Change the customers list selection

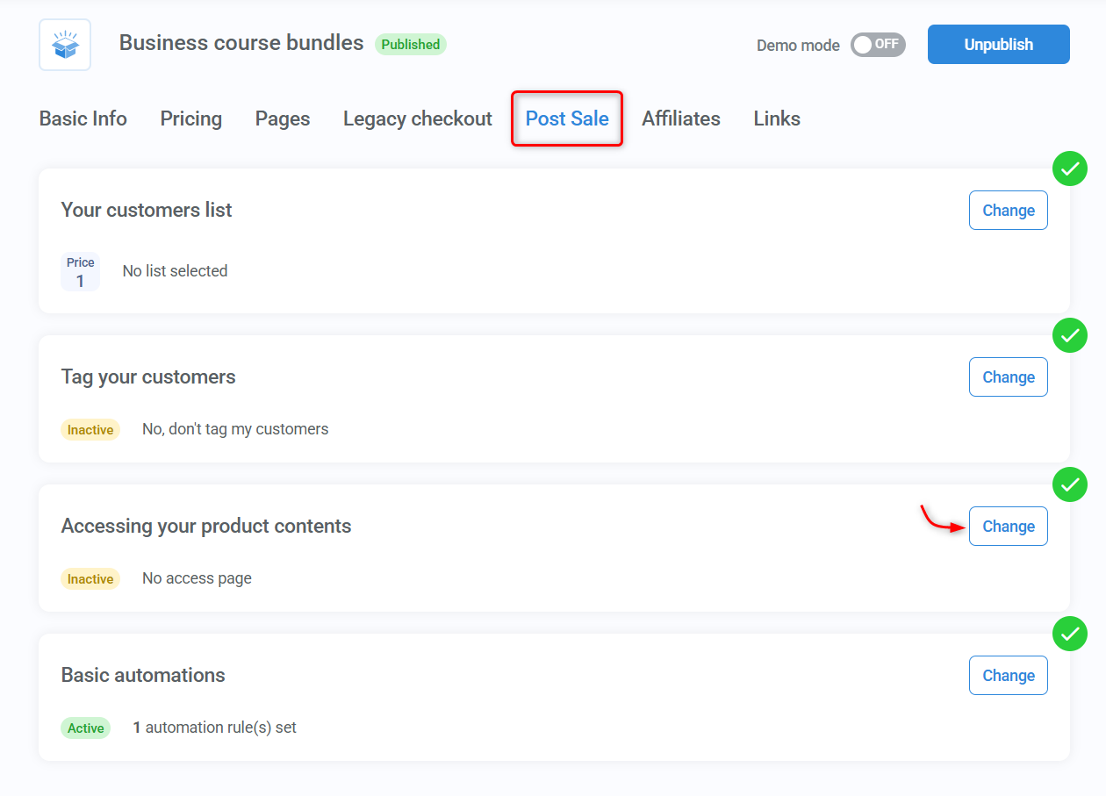point(1008,210)
